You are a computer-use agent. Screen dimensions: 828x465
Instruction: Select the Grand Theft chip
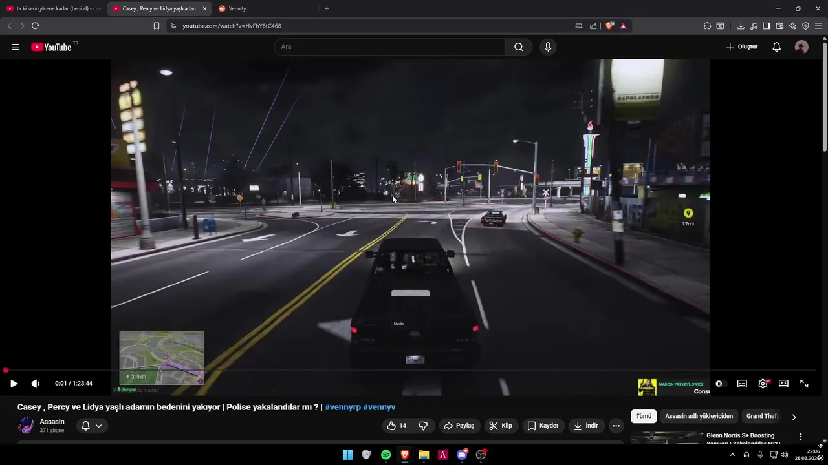(763, 417)
